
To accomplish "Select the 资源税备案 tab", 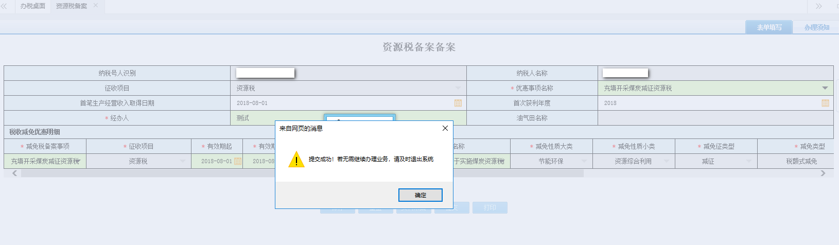I will (x=72, y=6).
